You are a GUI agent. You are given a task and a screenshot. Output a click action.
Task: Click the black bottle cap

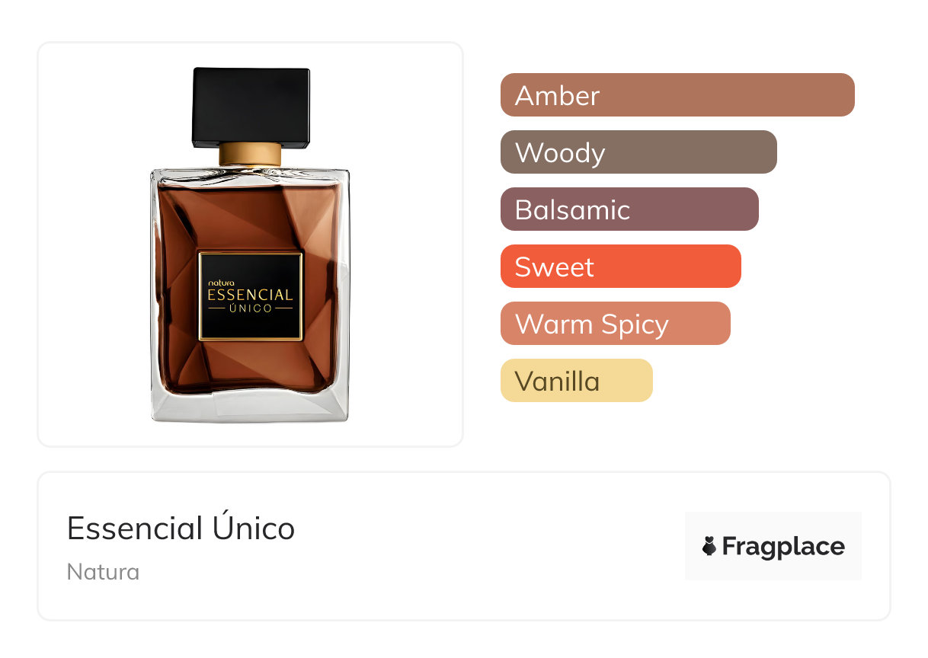(x=251, y=107)
